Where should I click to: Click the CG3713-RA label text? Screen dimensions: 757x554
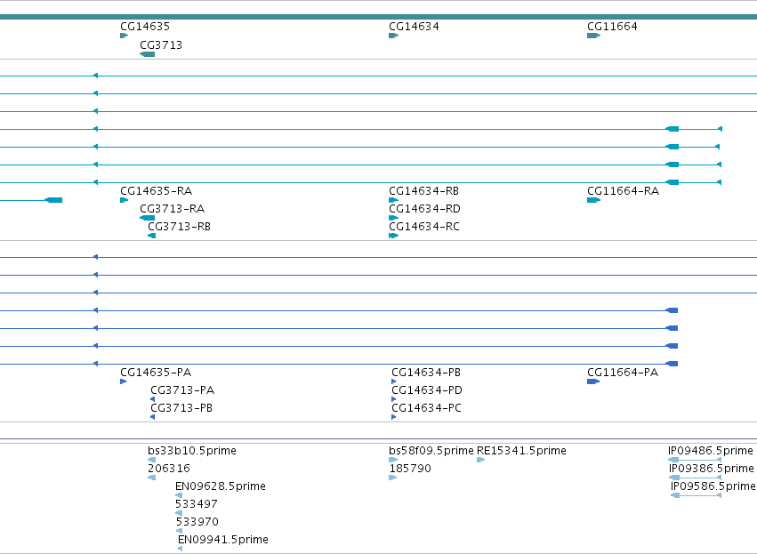coord(172,208)
